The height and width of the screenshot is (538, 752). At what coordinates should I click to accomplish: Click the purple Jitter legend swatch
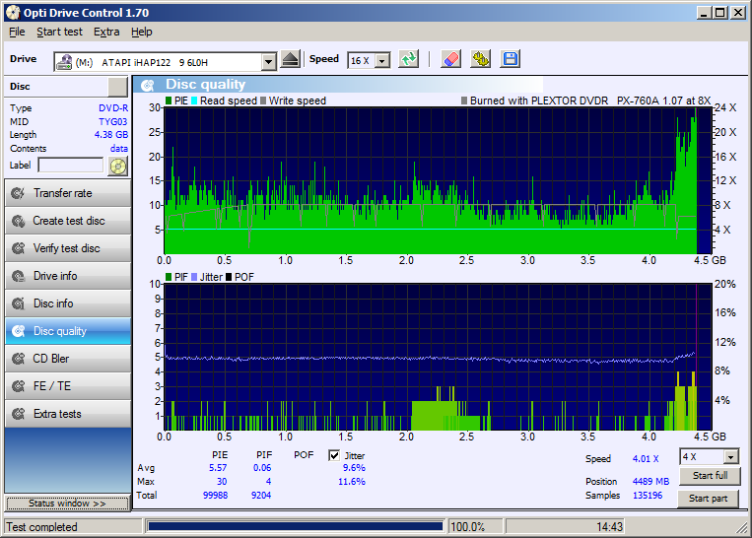(194, 277)
